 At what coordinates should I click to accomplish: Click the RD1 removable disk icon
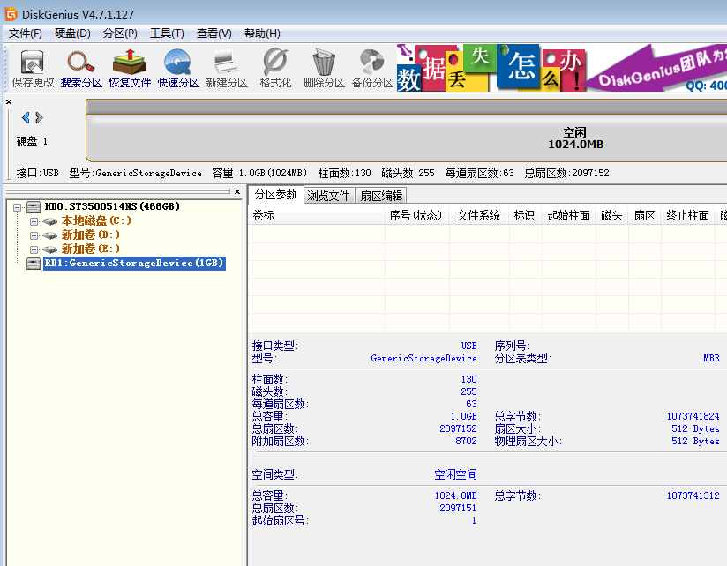34,264
